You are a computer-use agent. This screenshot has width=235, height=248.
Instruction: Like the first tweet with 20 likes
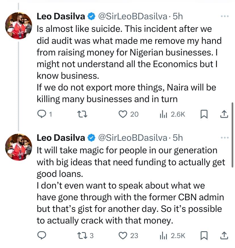123,114
